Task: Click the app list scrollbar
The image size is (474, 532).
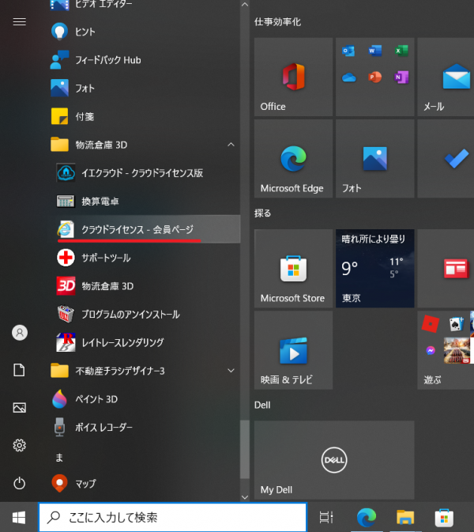Action: coord(245,458)
